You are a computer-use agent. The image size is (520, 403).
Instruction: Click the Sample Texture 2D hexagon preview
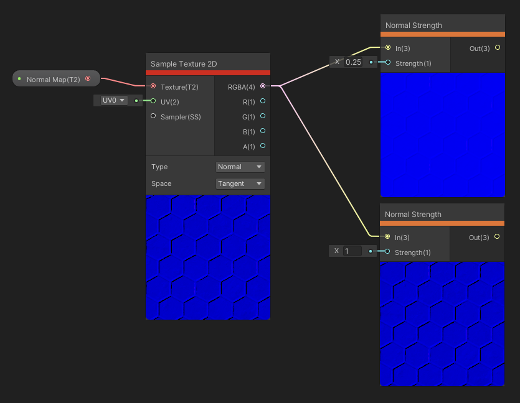pyautogui.click(x=207, y=257)
